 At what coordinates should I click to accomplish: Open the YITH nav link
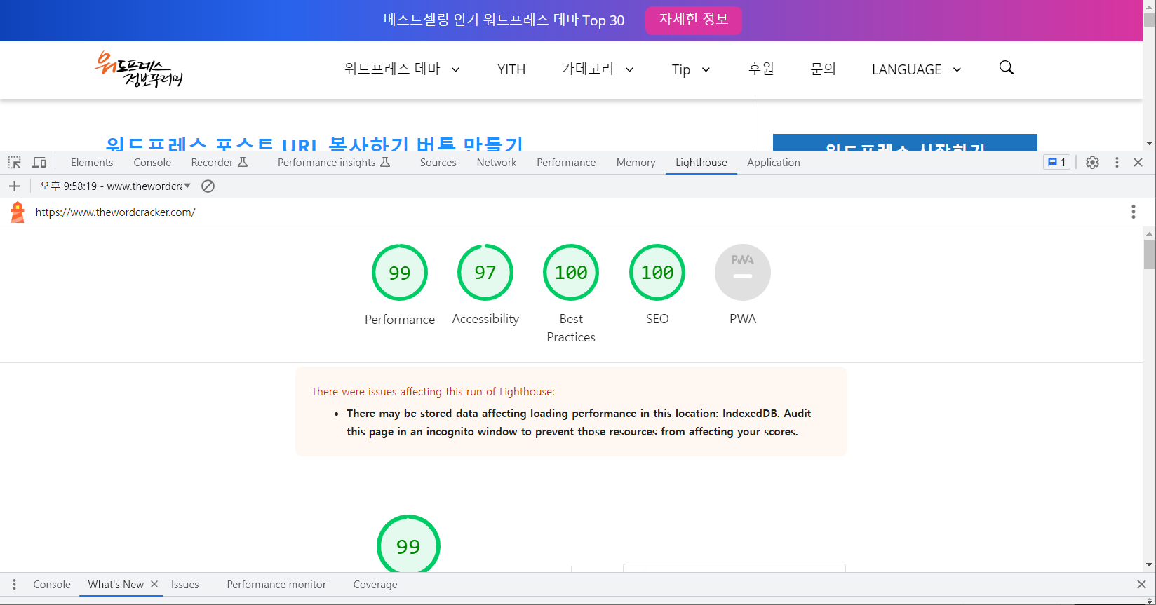click(x=511, y=69)
